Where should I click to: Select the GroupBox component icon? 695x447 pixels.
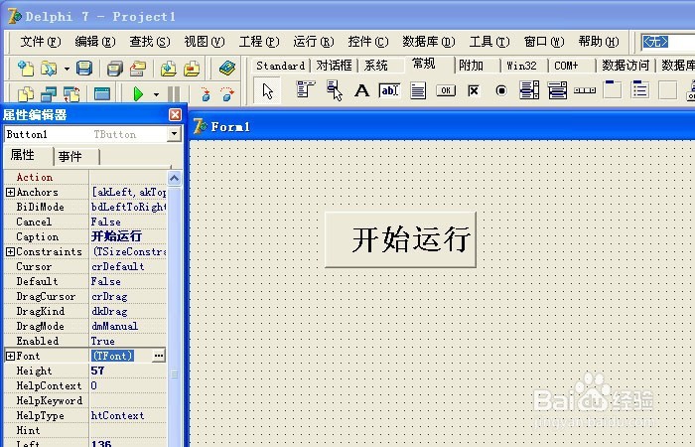point(613,90)
